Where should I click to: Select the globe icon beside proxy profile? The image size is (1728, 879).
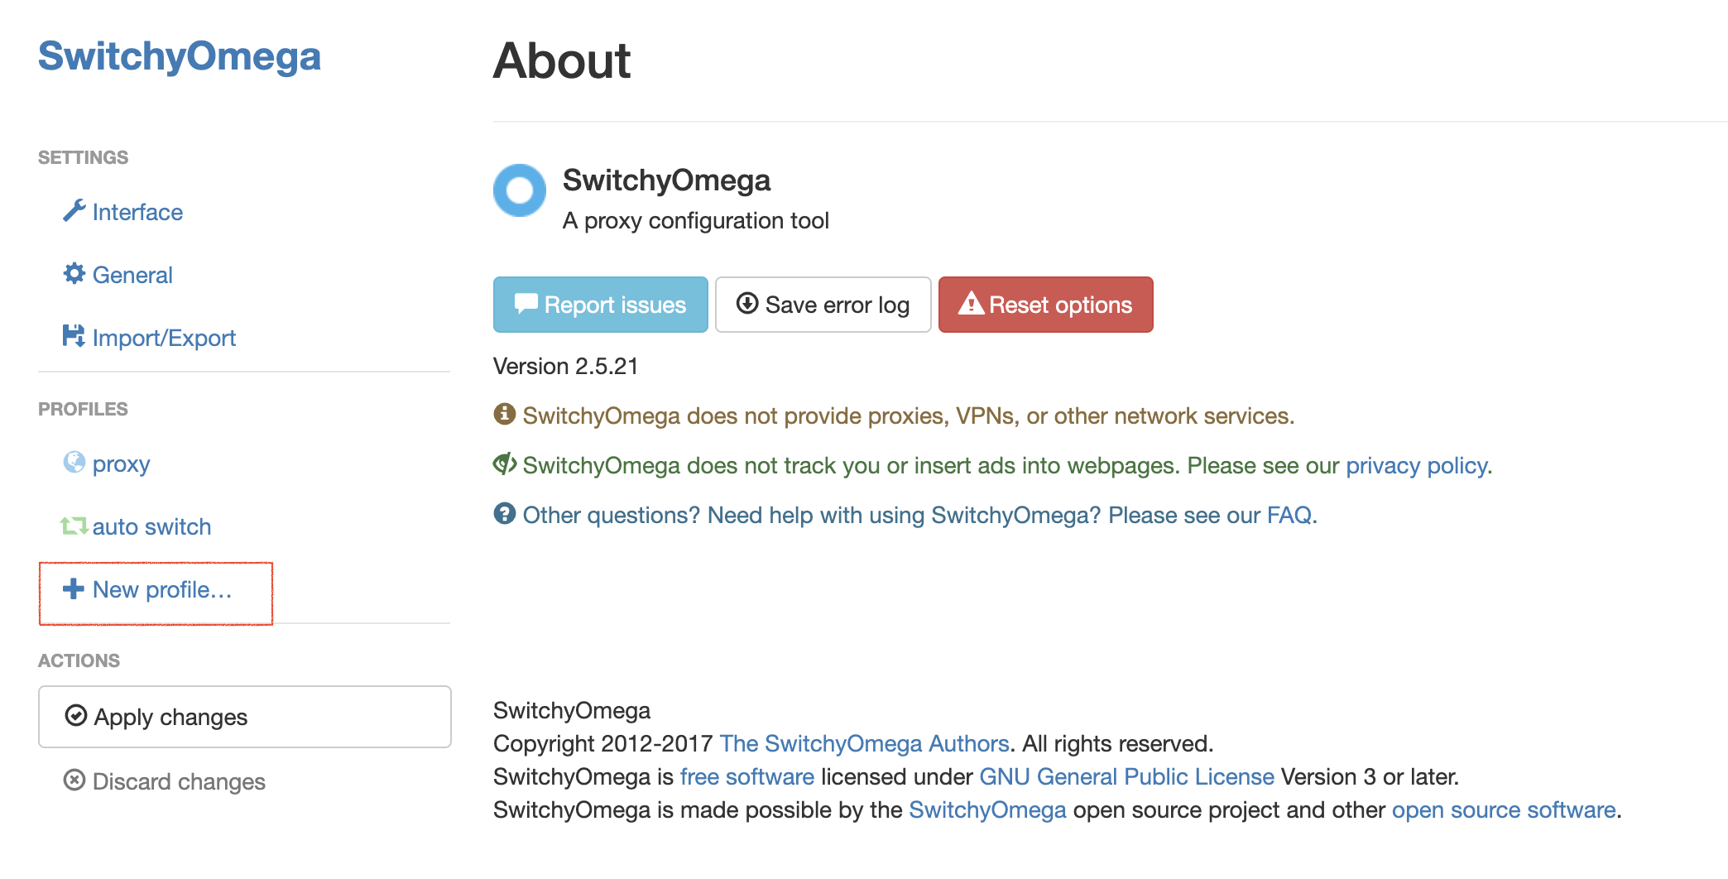(x=74, y=463)
